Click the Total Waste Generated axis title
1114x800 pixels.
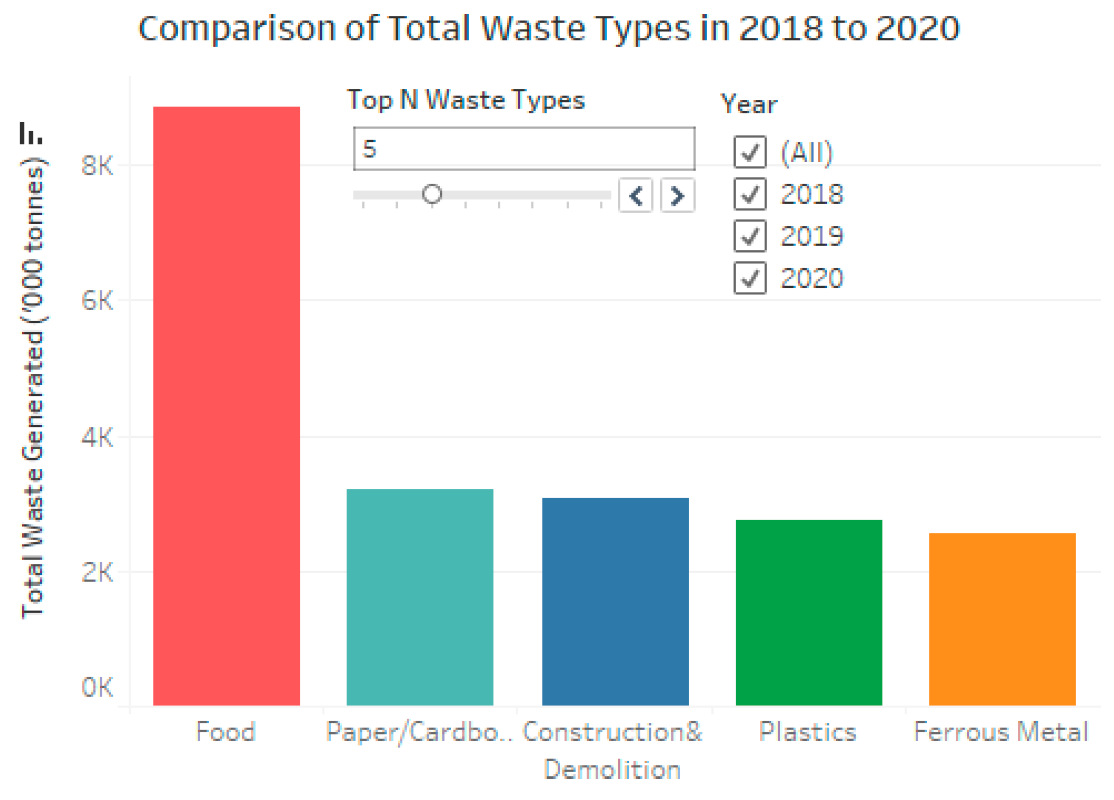(33, 387)
